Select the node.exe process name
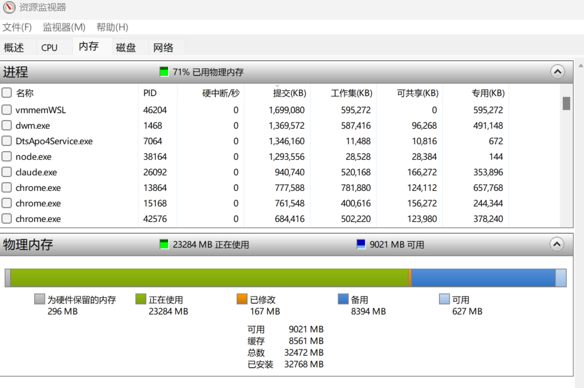This screenshot has width=584, height=388. pos(34,157)
